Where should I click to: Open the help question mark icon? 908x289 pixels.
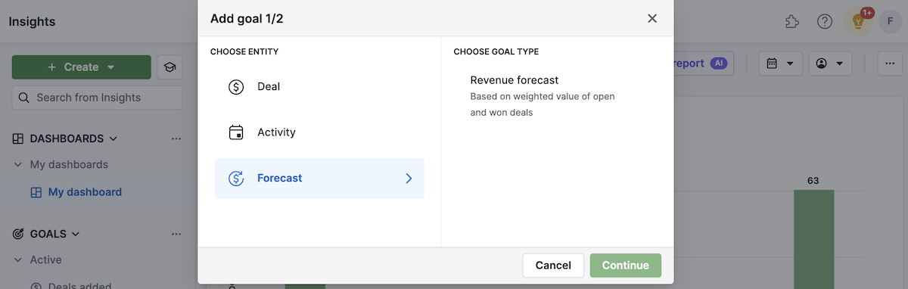(825, 22)
